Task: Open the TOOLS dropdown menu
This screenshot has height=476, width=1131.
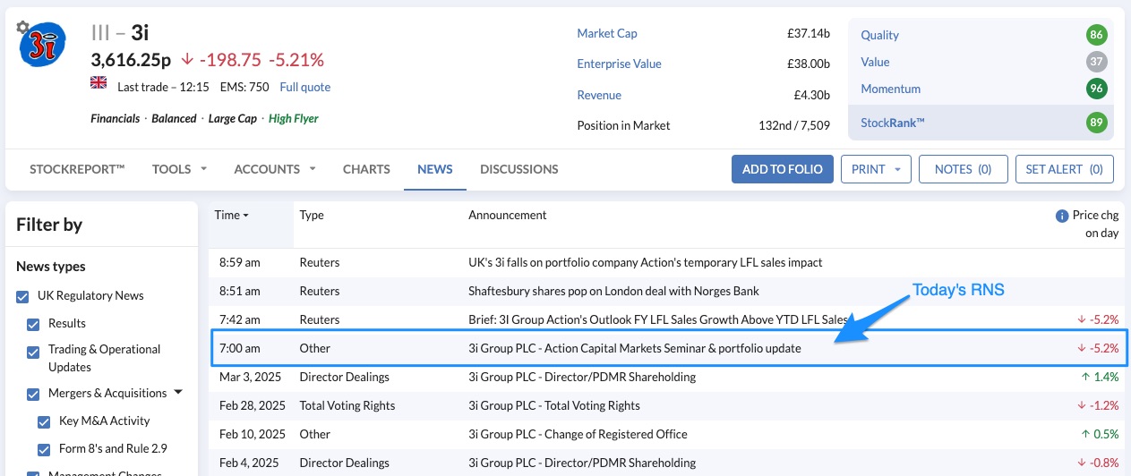Action: click(179, 169)
